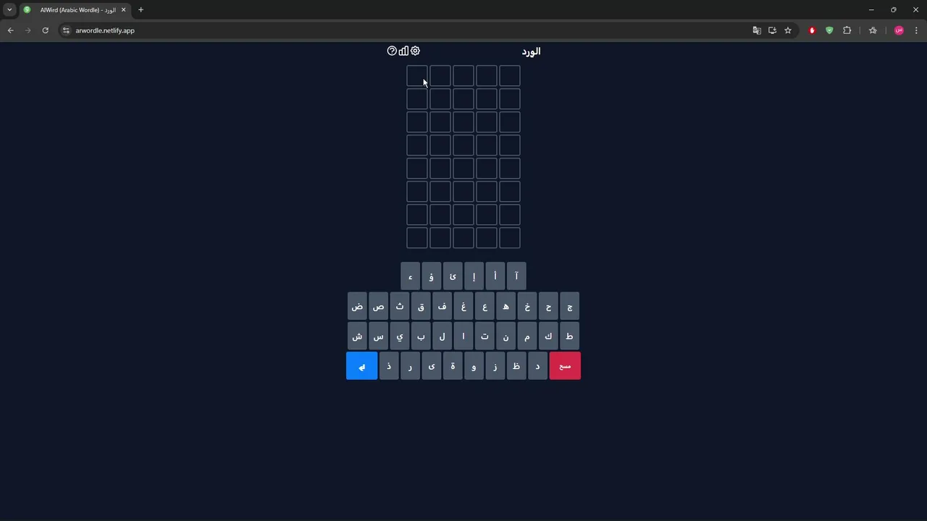Click the ل key on keyboard
927x521 pixels.
(x=442, y=336)
